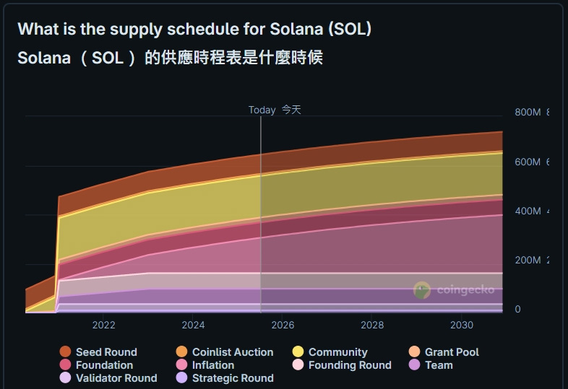
Task: Toggle the Foundation legend dot
Action: [65, 364]
